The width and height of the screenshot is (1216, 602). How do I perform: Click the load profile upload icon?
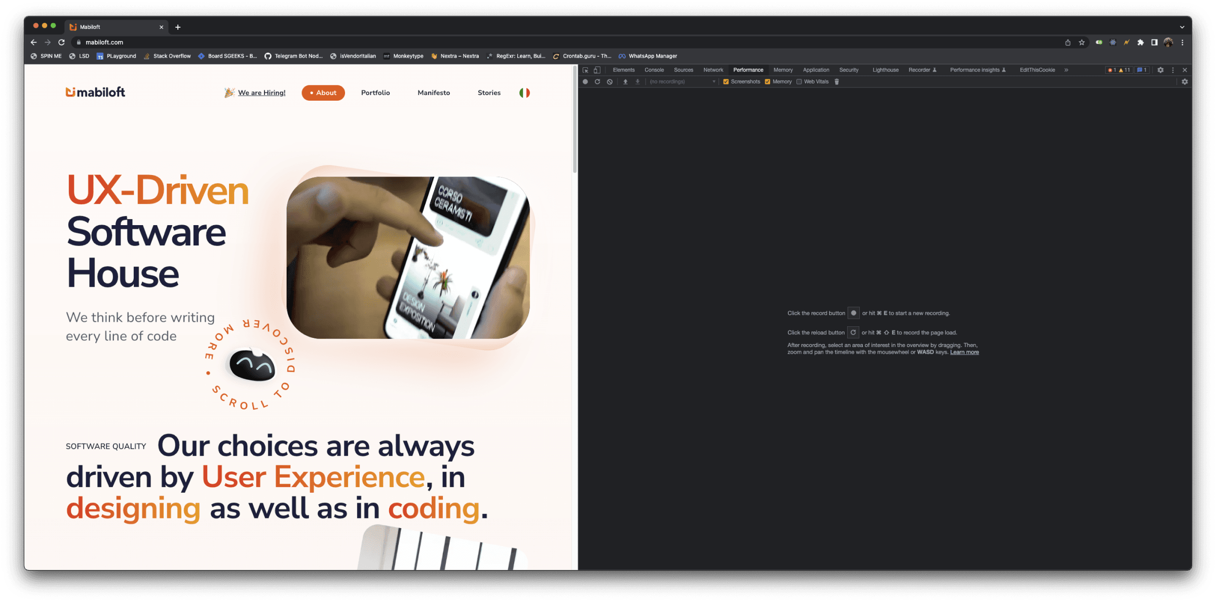pos(625,81)
